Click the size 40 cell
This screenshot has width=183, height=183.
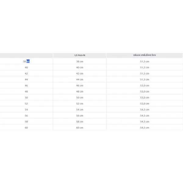pyautogui.click(x=26, y=67)
